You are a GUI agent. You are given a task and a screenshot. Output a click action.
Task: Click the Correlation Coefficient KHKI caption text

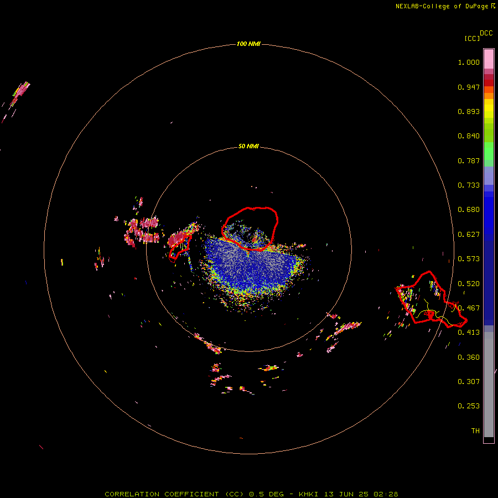click(x=251, y=494)
